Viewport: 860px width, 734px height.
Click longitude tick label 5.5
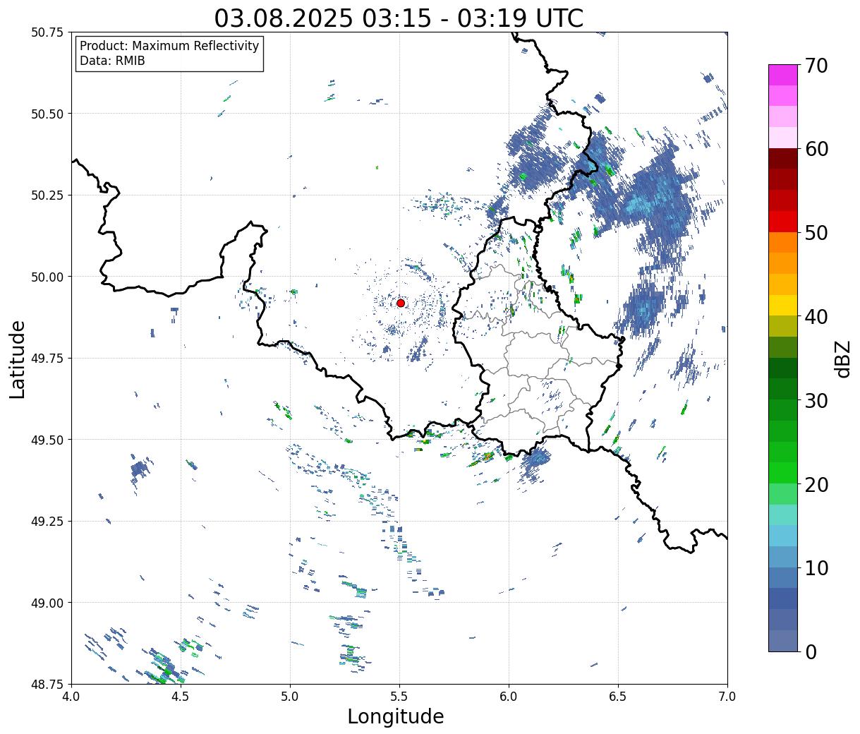point(399,697)
